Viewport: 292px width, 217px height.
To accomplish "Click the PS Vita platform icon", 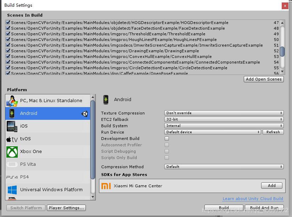I will (12, 164).
